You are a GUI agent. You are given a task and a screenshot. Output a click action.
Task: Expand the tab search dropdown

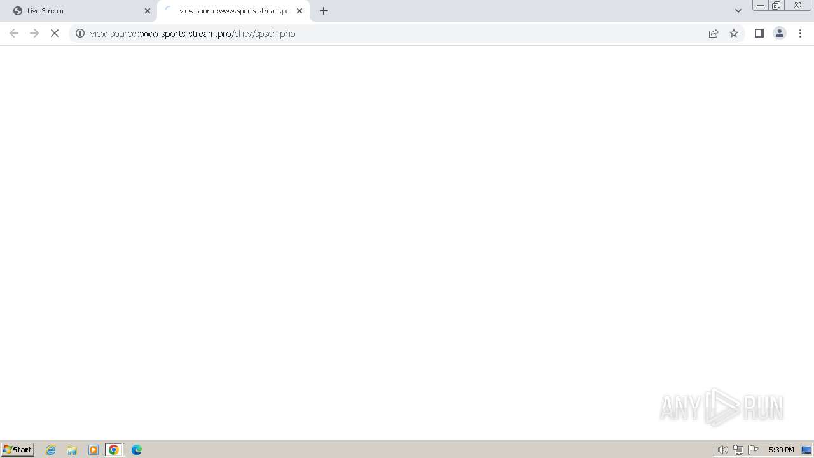click(x=738, y=11)
